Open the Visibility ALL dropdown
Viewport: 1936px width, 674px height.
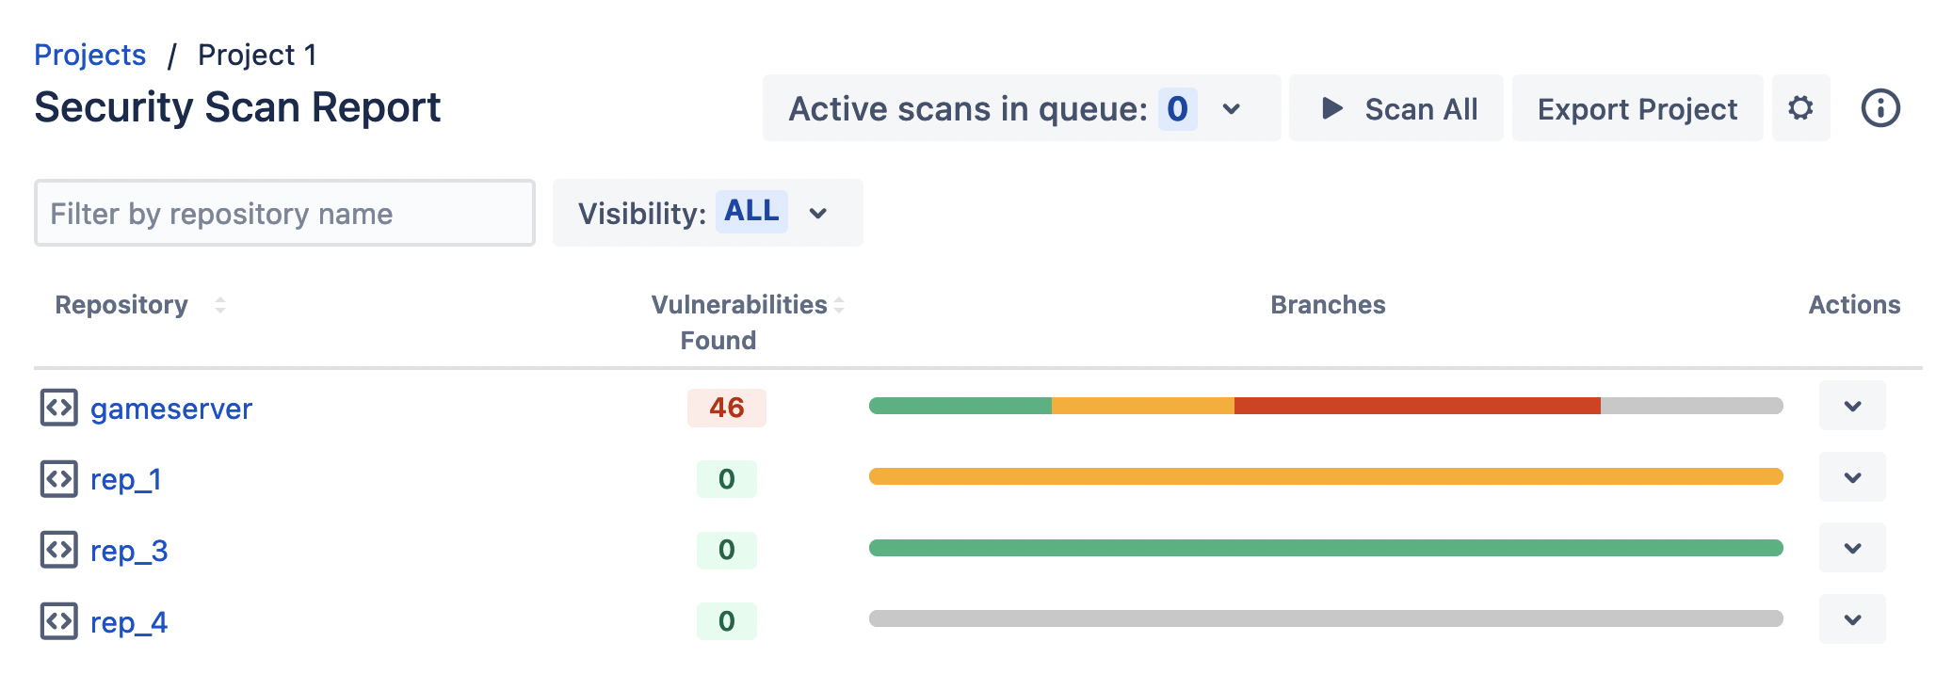click(817, 214)
